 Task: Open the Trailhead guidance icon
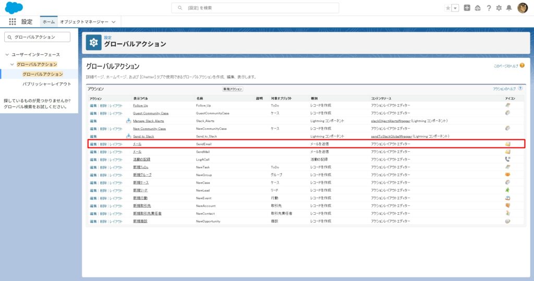tap(478, 8)
